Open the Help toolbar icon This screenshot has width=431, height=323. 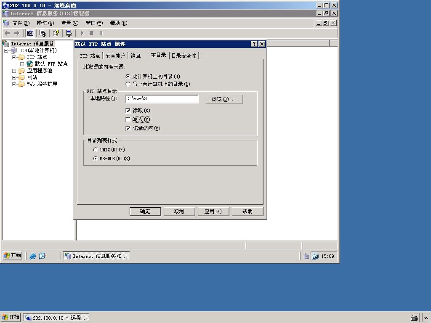click(56, 33)
